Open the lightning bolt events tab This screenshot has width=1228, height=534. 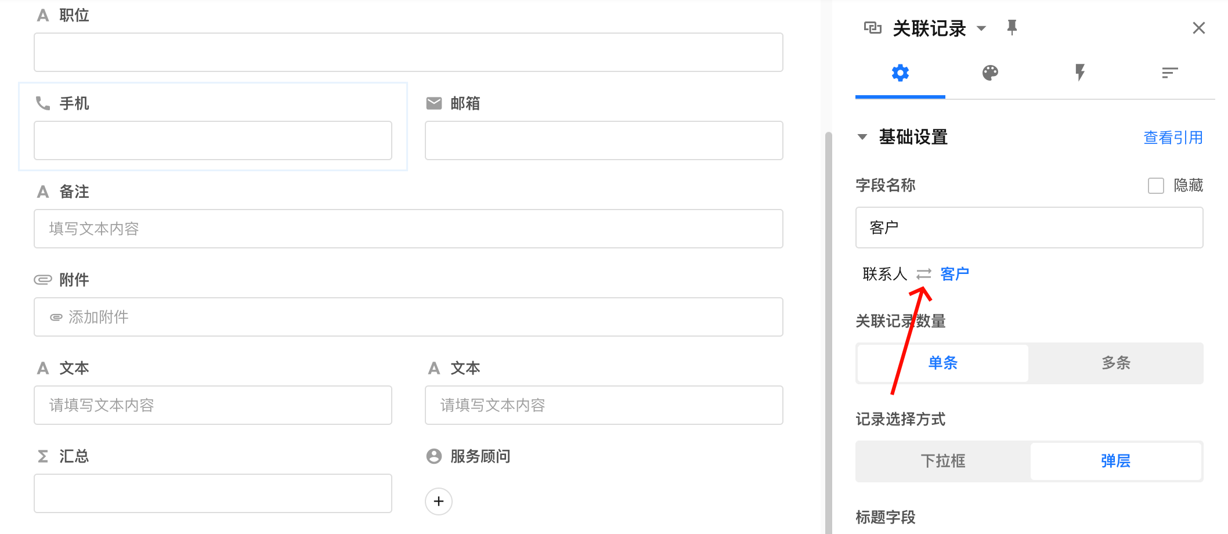tap(1079, 73)
